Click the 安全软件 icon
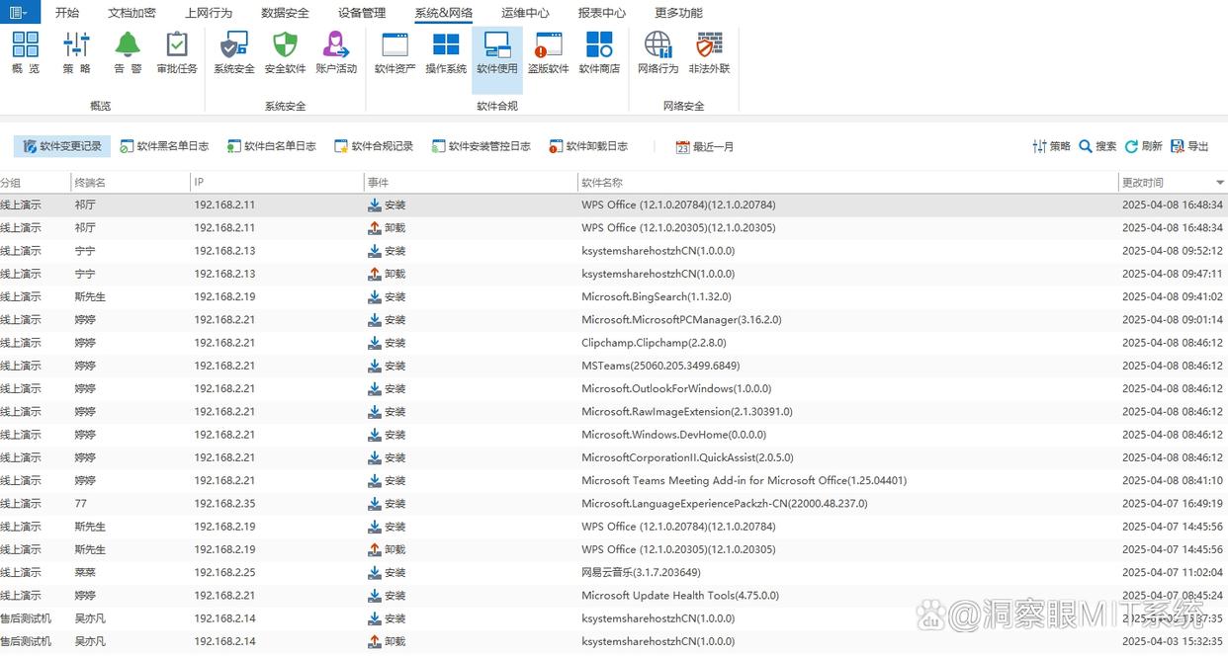The image size is (1228, 657). [285, 54]
